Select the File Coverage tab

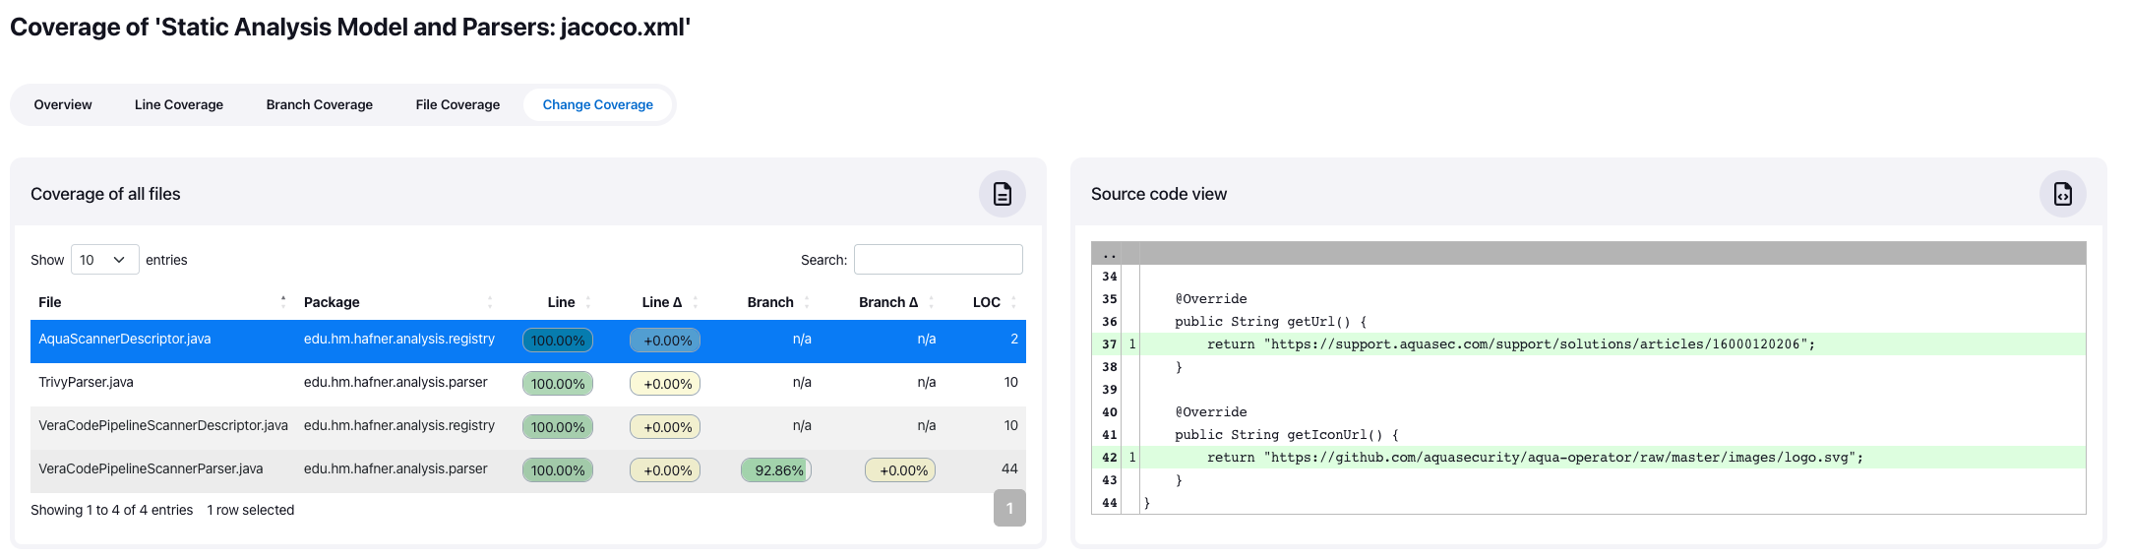coord(457,104)
